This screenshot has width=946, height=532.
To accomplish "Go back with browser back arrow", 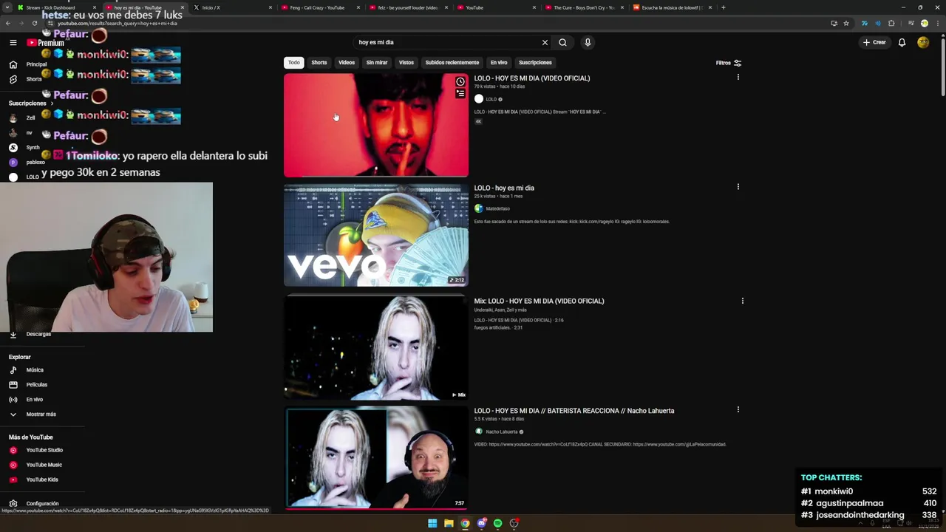I will (8, 23).
